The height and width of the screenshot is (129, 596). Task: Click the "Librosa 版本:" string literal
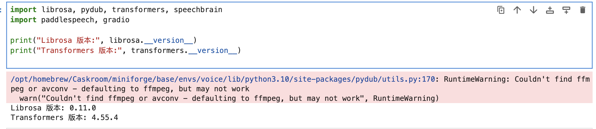[x=68, y=40]
